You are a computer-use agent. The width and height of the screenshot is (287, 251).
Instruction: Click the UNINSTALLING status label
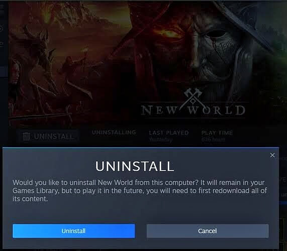tap(114, 133)
